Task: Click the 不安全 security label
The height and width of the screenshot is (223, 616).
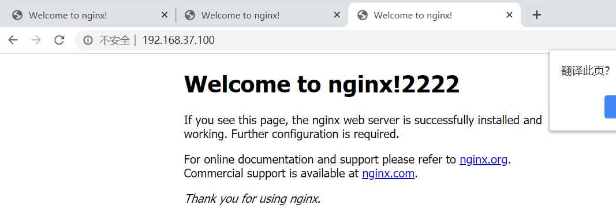Action: coord(114,40)
